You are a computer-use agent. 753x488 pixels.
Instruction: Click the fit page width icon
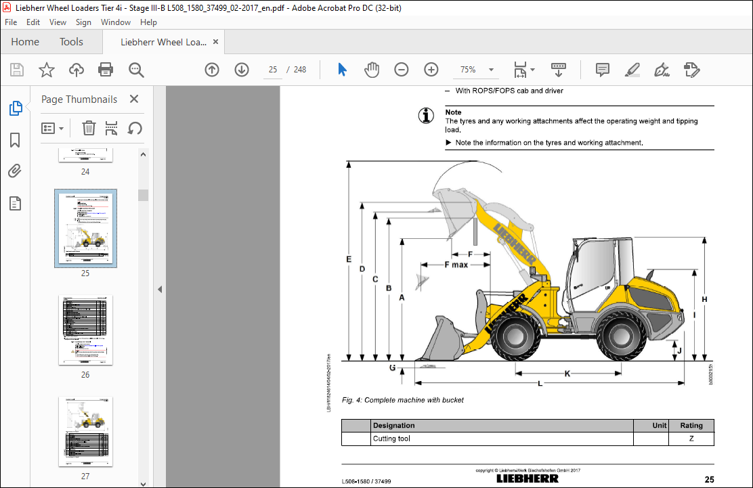coord(520,70)
